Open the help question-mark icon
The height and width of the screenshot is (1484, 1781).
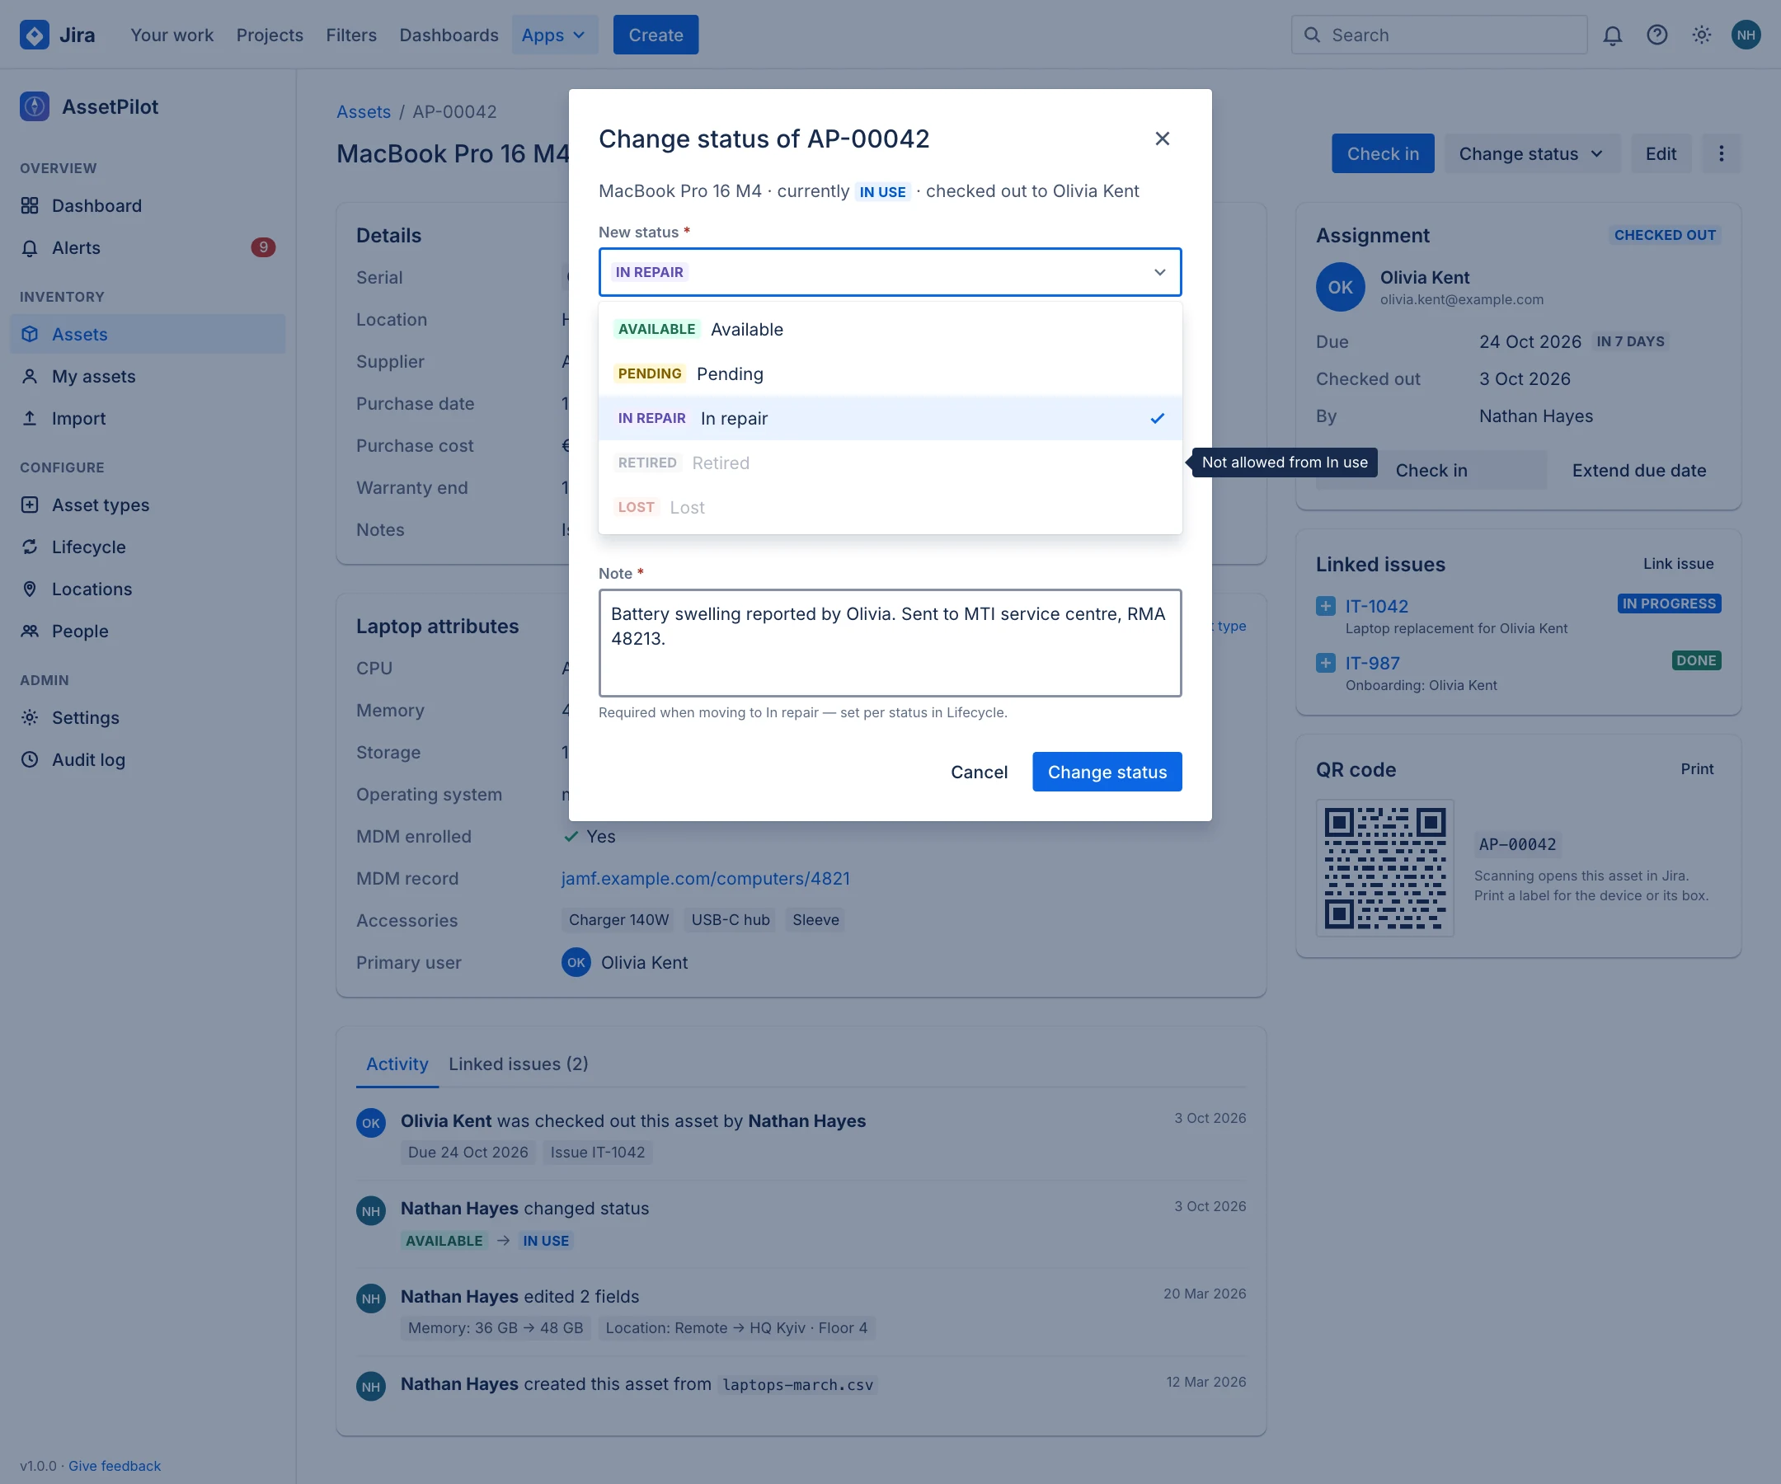1657,35
